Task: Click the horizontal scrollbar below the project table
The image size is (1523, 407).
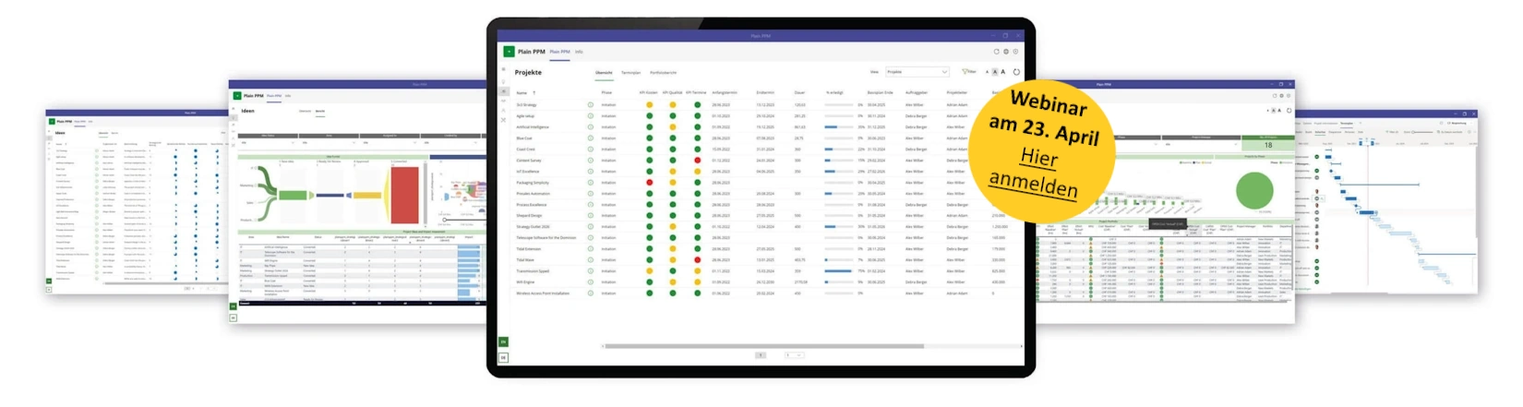Action: (x=762, y=346)
